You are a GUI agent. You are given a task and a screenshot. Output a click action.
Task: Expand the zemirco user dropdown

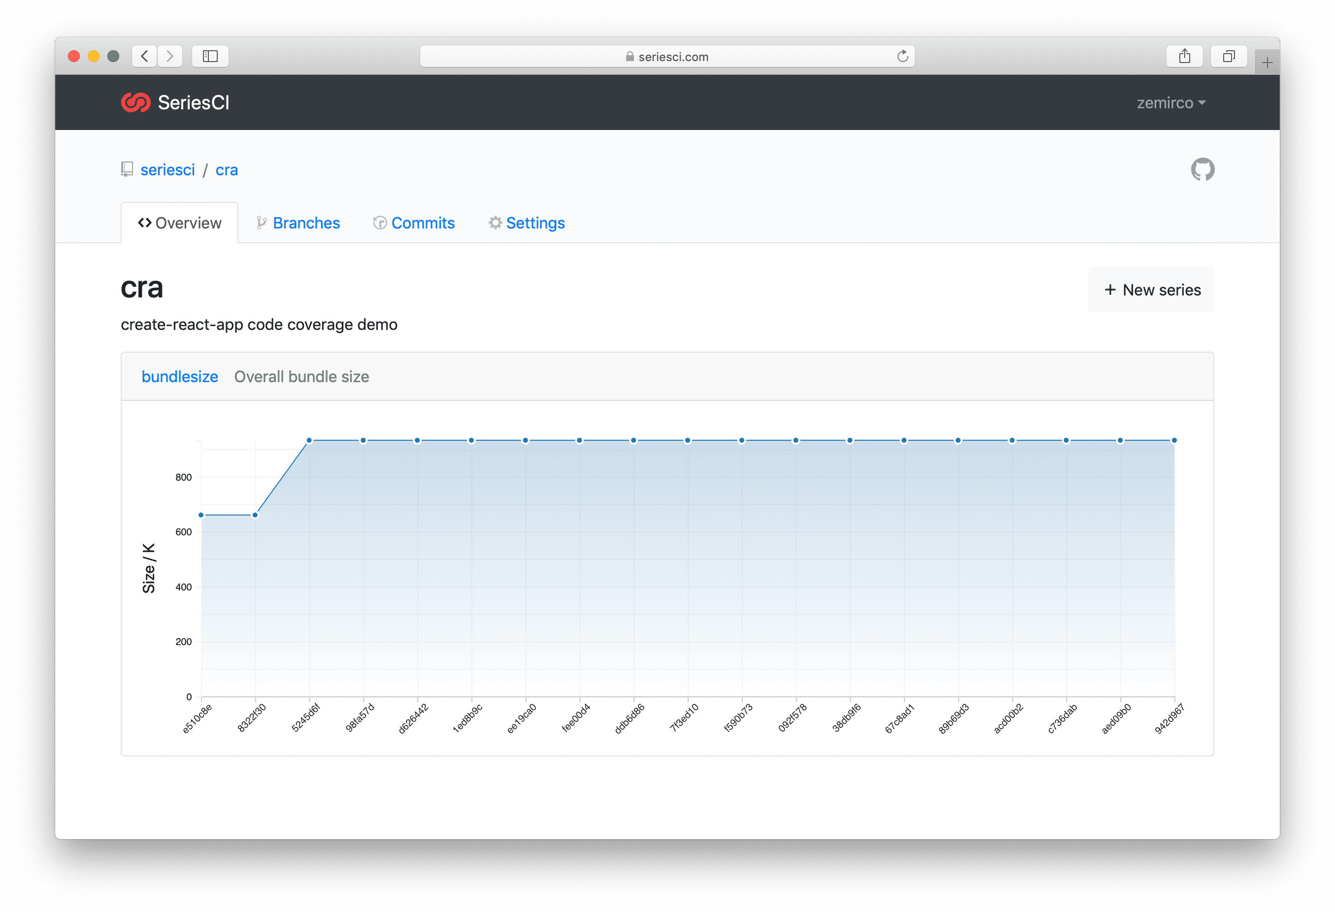click(x=1170, y=103)
